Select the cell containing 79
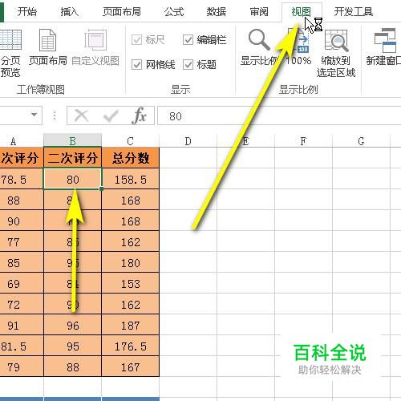401x401 pixels. click(x=22, y=367)
